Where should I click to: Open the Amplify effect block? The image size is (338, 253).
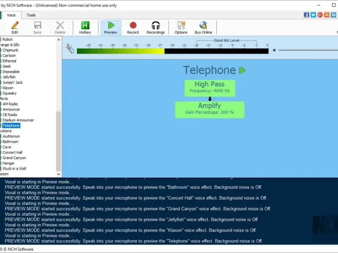point(210,110)
